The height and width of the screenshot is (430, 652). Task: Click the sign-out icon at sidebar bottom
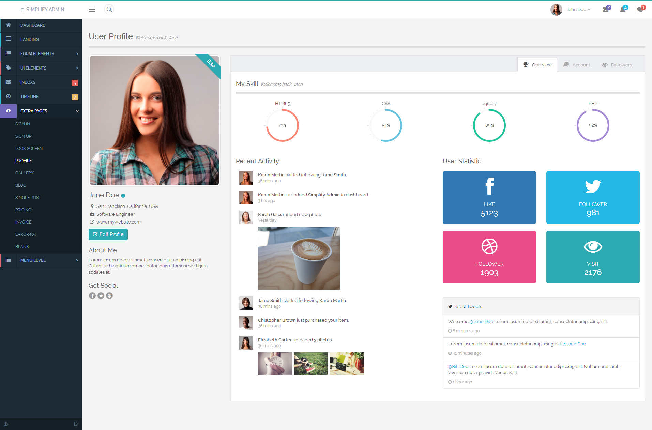[76, 424]
